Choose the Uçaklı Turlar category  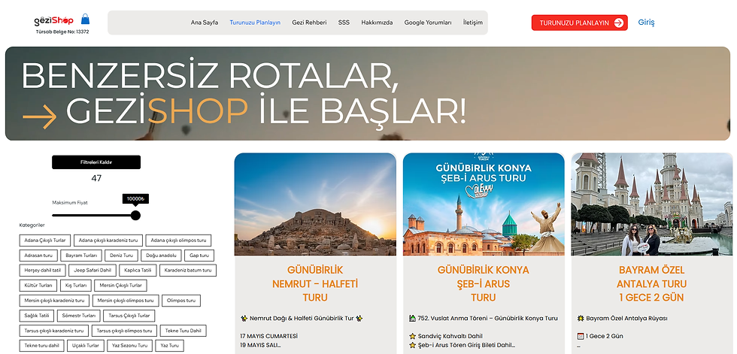[85, 346]
